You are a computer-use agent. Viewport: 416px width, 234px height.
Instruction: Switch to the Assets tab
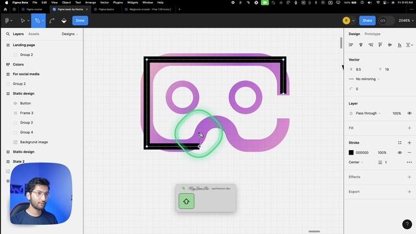34,34
